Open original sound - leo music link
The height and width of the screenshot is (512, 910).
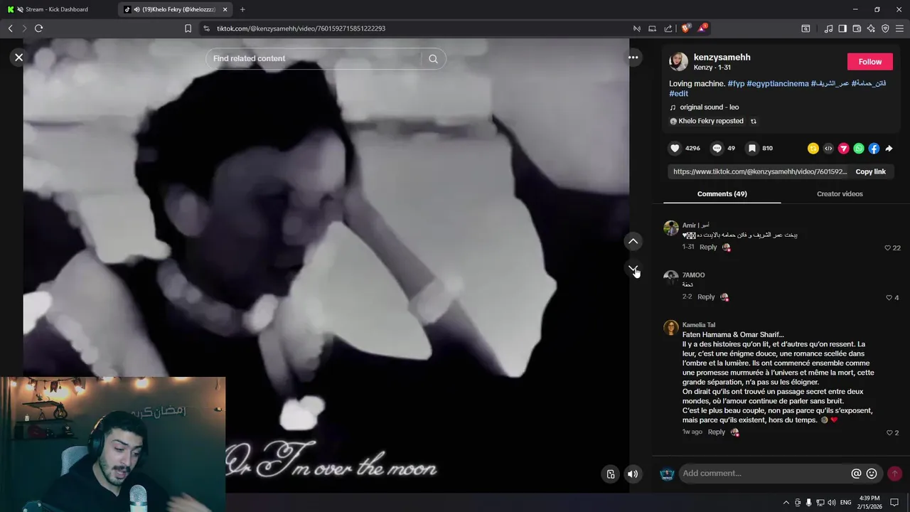[709, 107]
